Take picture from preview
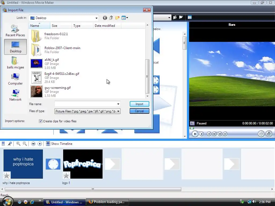The height and width of the screenshot is (206, 275). (269, 134)
